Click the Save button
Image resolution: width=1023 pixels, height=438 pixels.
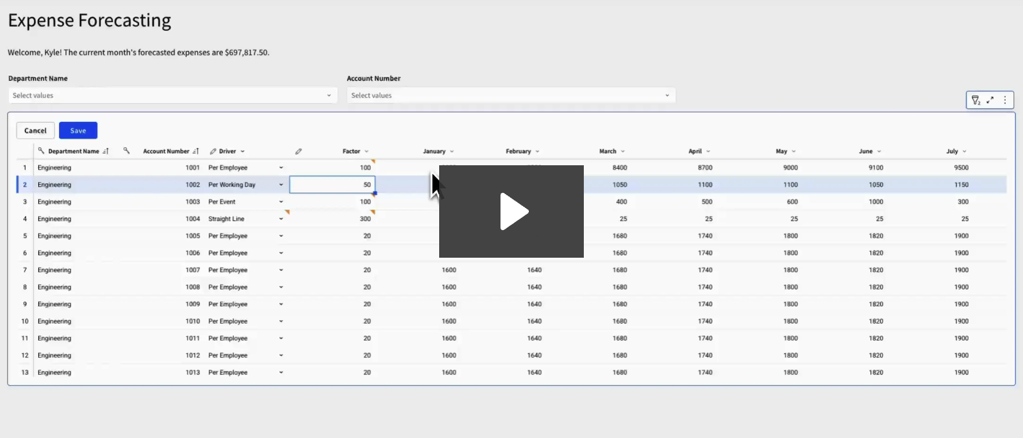78,131
